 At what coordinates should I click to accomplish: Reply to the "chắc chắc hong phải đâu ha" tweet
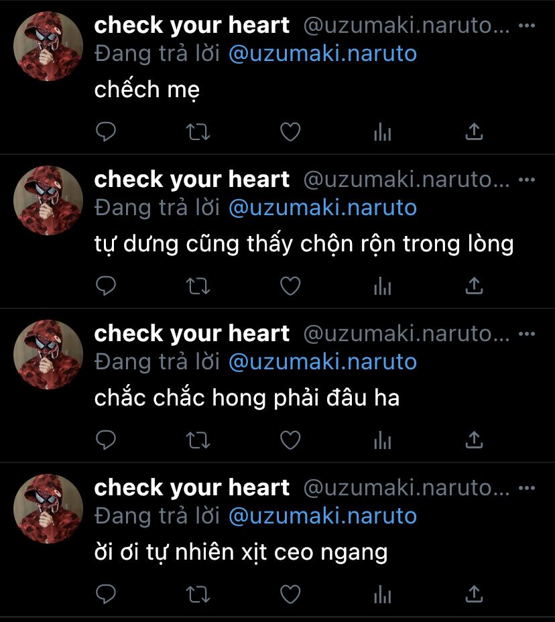coord(105,440)
